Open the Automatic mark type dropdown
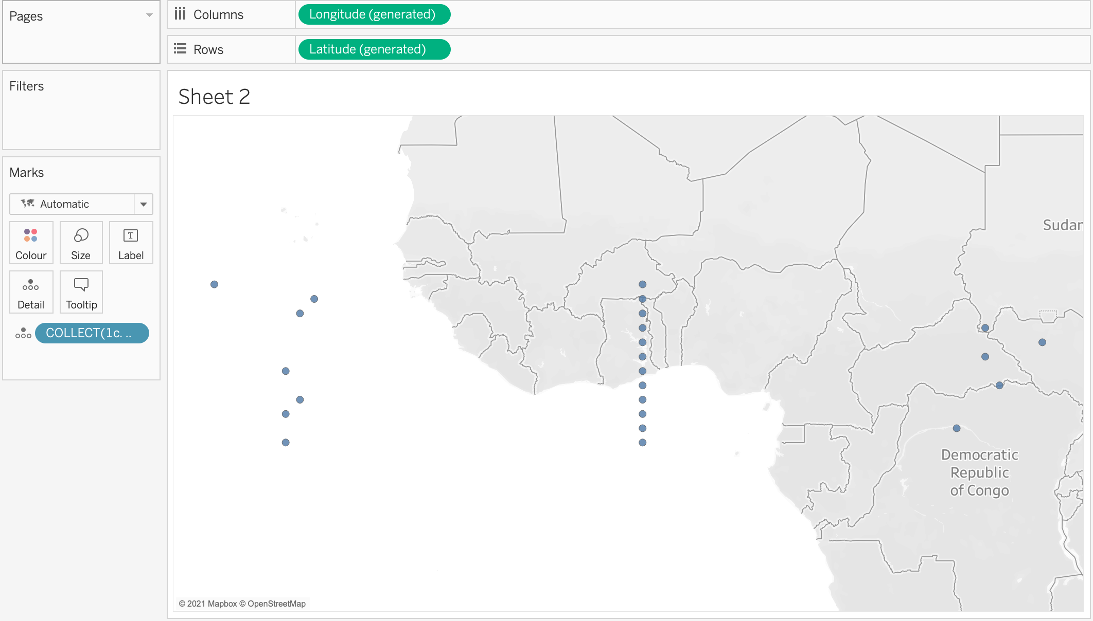 coord(144,204)
